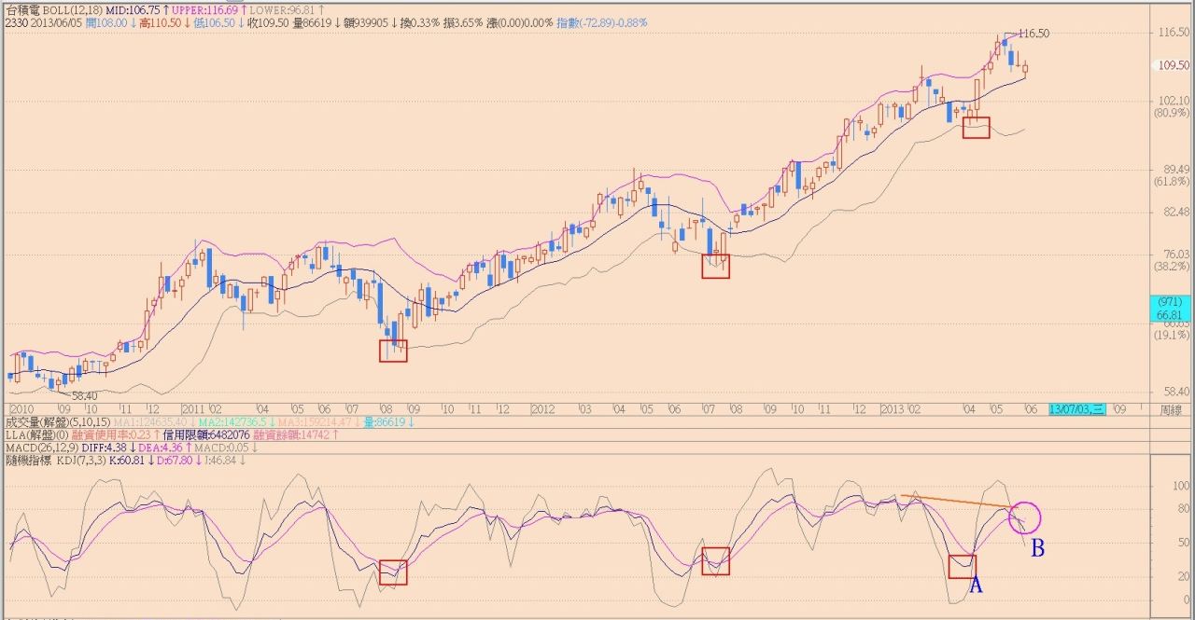Click red box on KDJ near July 2012
The height and width of the screenshot is (620, 1195).
click(x=715, y=560)
